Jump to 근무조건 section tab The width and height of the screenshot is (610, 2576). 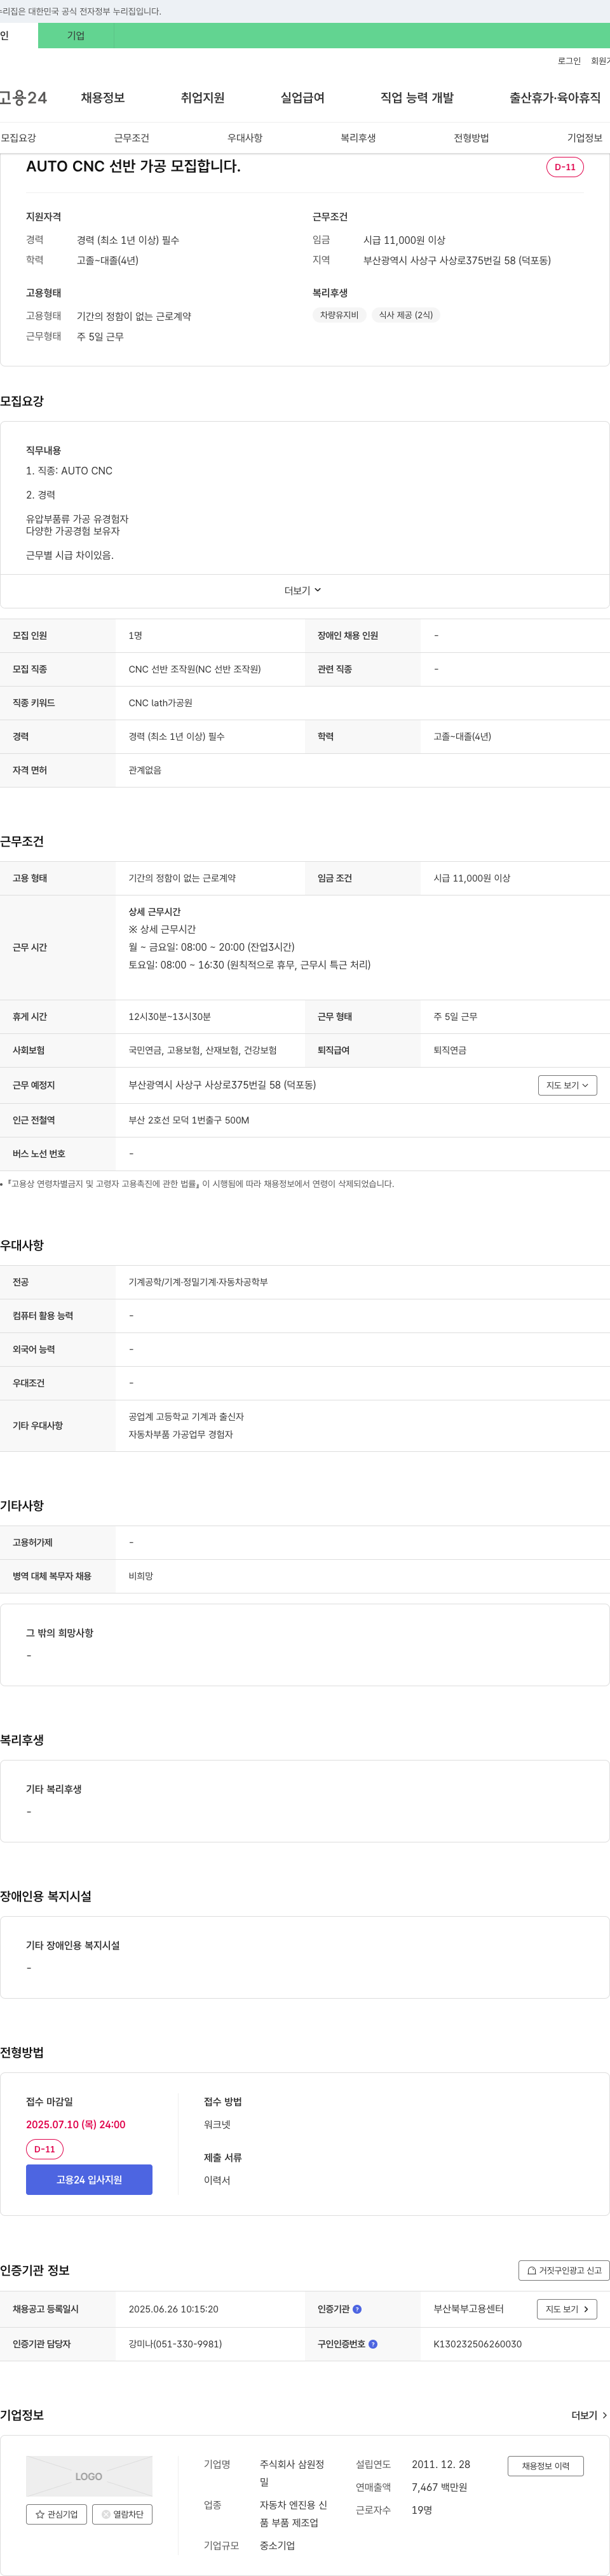(x=131, y=138)
